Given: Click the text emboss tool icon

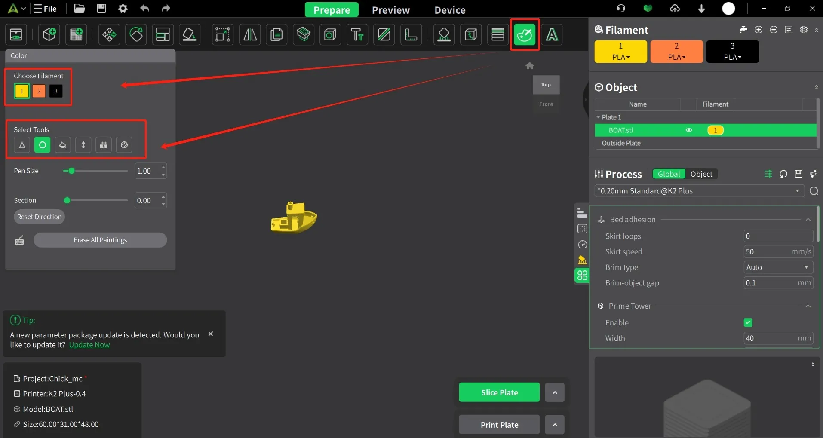Looking at the screenshot, I should click(357, 35).
